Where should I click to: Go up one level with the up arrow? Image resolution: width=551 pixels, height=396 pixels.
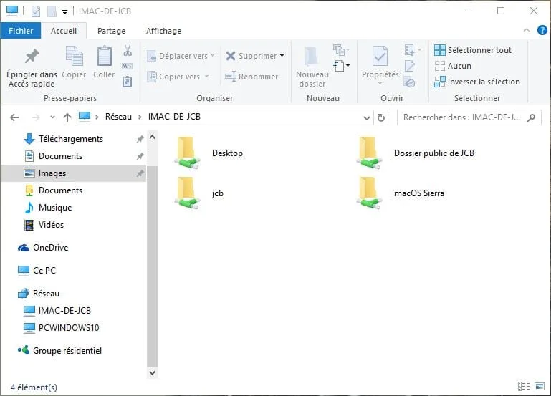67,117
